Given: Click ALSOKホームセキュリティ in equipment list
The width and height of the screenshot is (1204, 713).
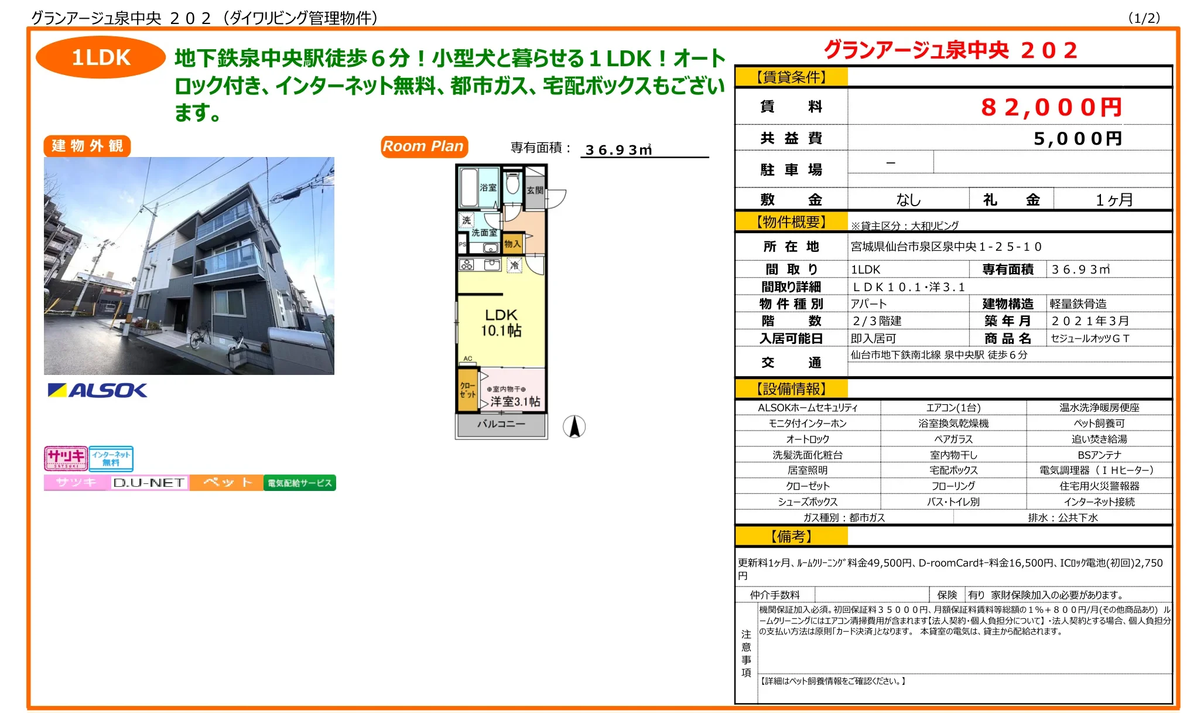Looking at the screenshot, I should 808,408.
